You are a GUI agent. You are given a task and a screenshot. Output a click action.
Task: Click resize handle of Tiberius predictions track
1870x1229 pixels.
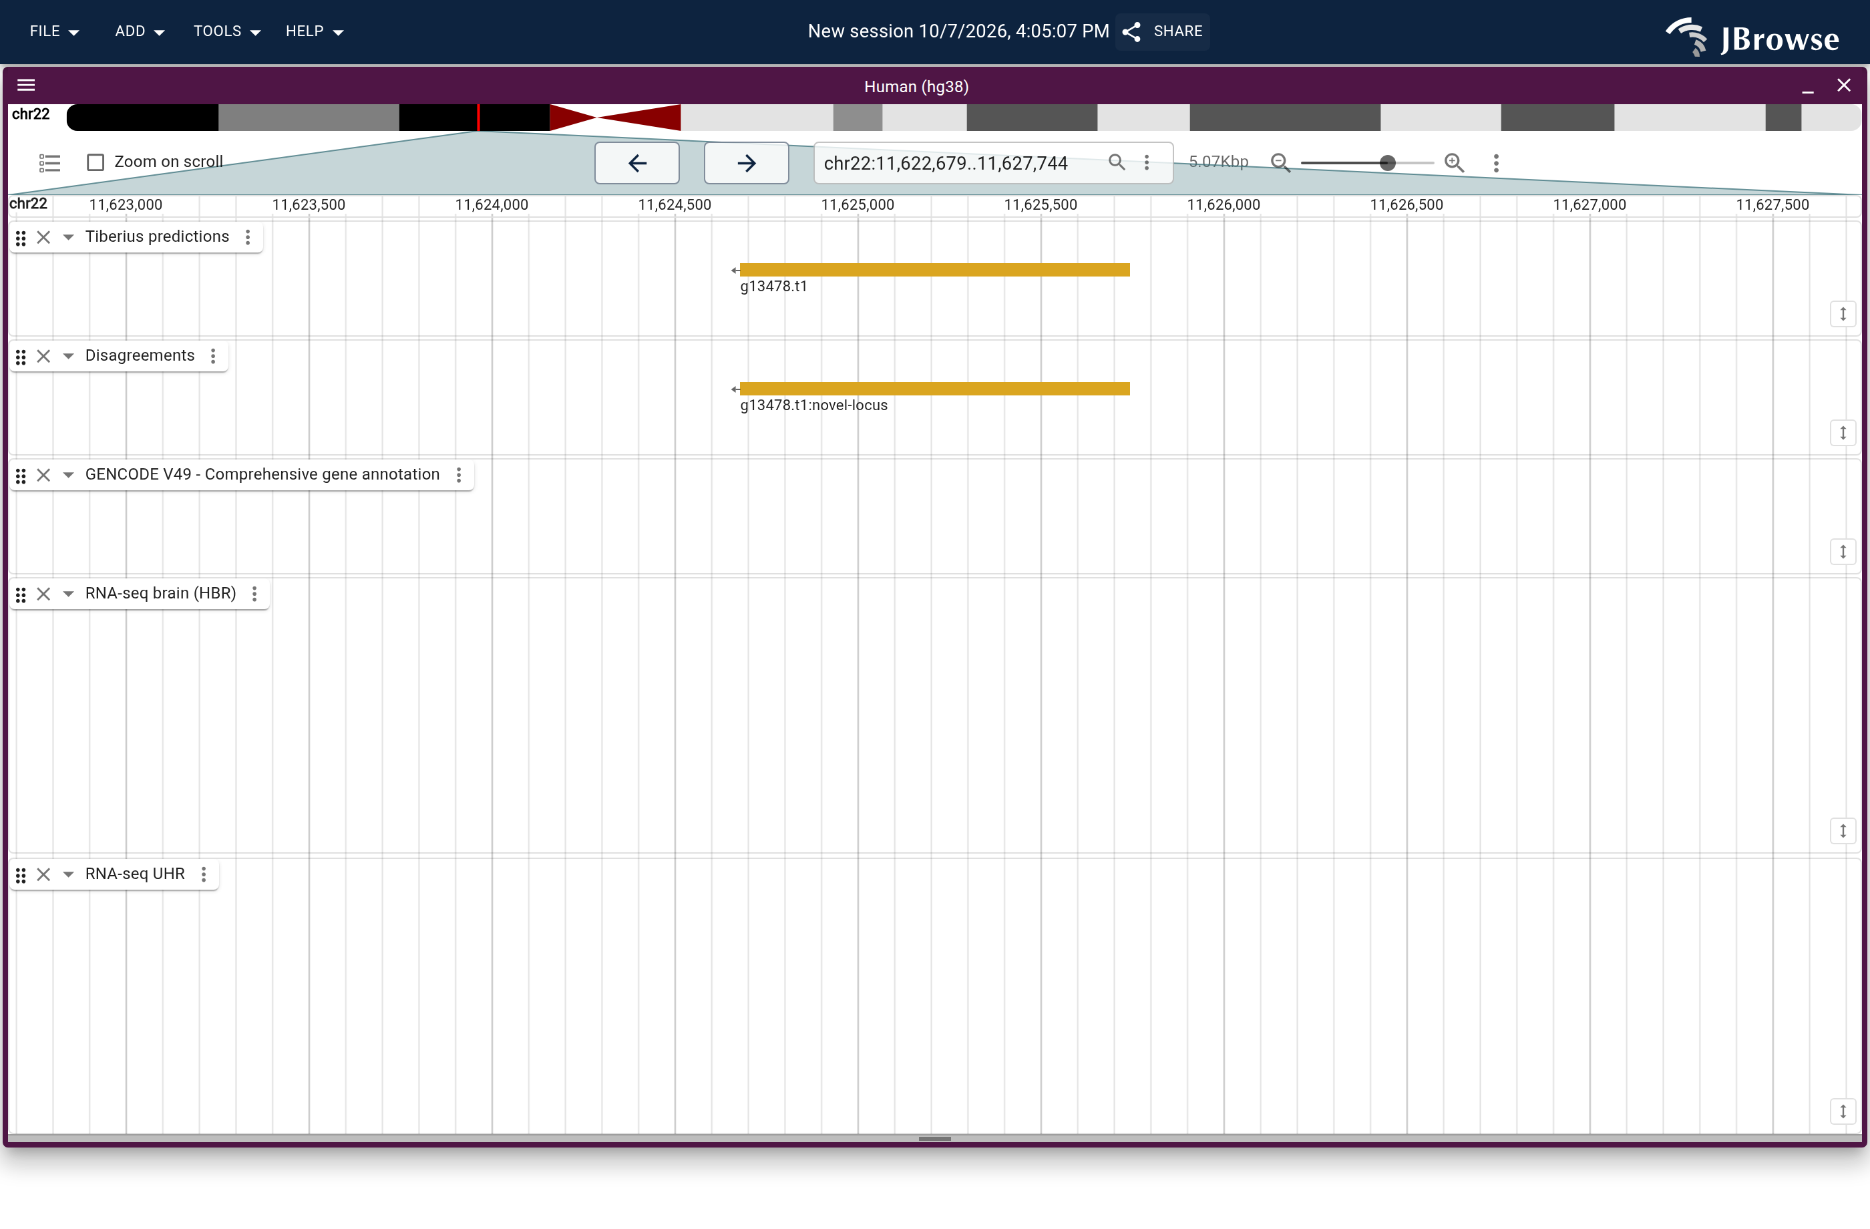1843,315
